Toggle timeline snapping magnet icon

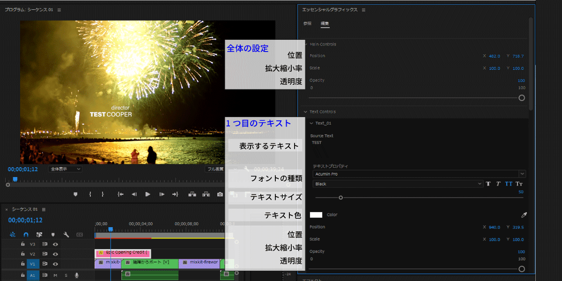pyautogui.click(x=26, y=234)
